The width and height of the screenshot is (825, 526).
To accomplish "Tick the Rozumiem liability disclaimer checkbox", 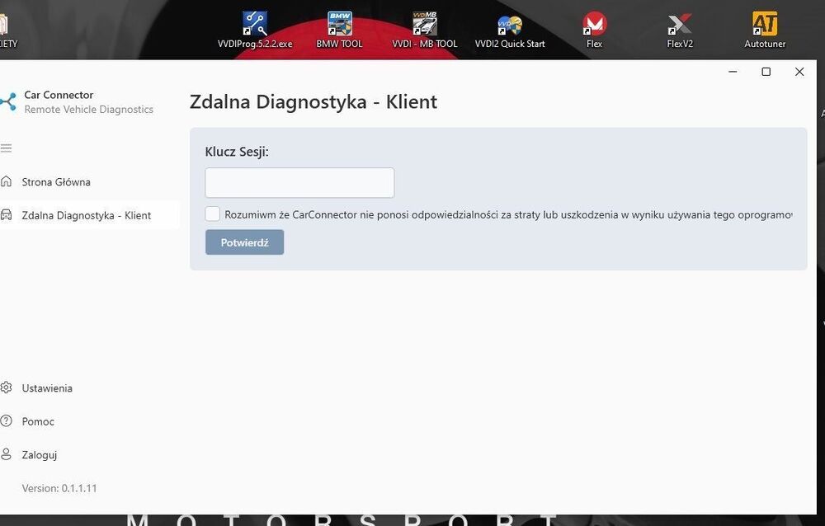I will 213,214.
